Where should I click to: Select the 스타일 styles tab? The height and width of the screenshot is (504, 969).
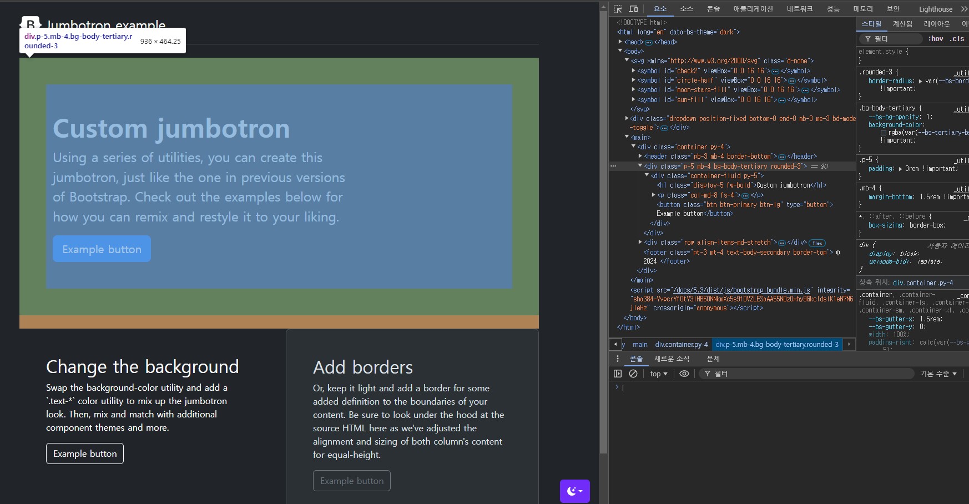tap(871, 24)
